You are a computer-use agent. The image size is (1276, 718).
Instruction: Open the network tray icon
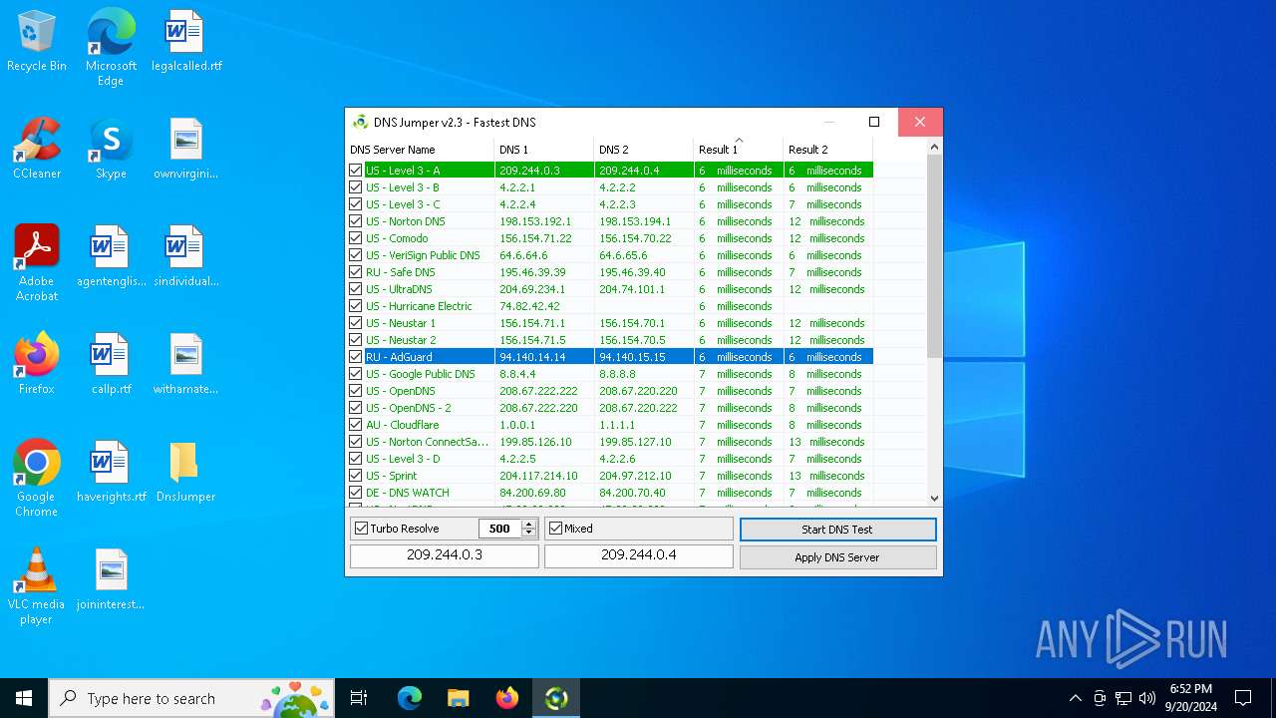coord(1123,698)
